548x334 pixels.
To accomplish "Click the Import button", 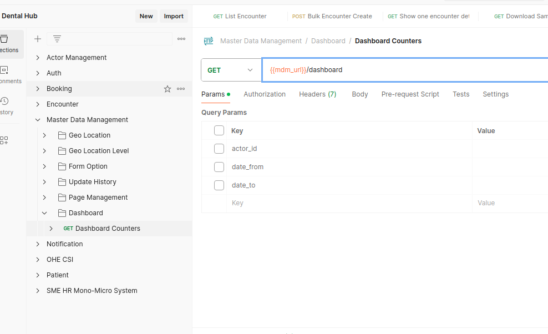I will [174, 16].
